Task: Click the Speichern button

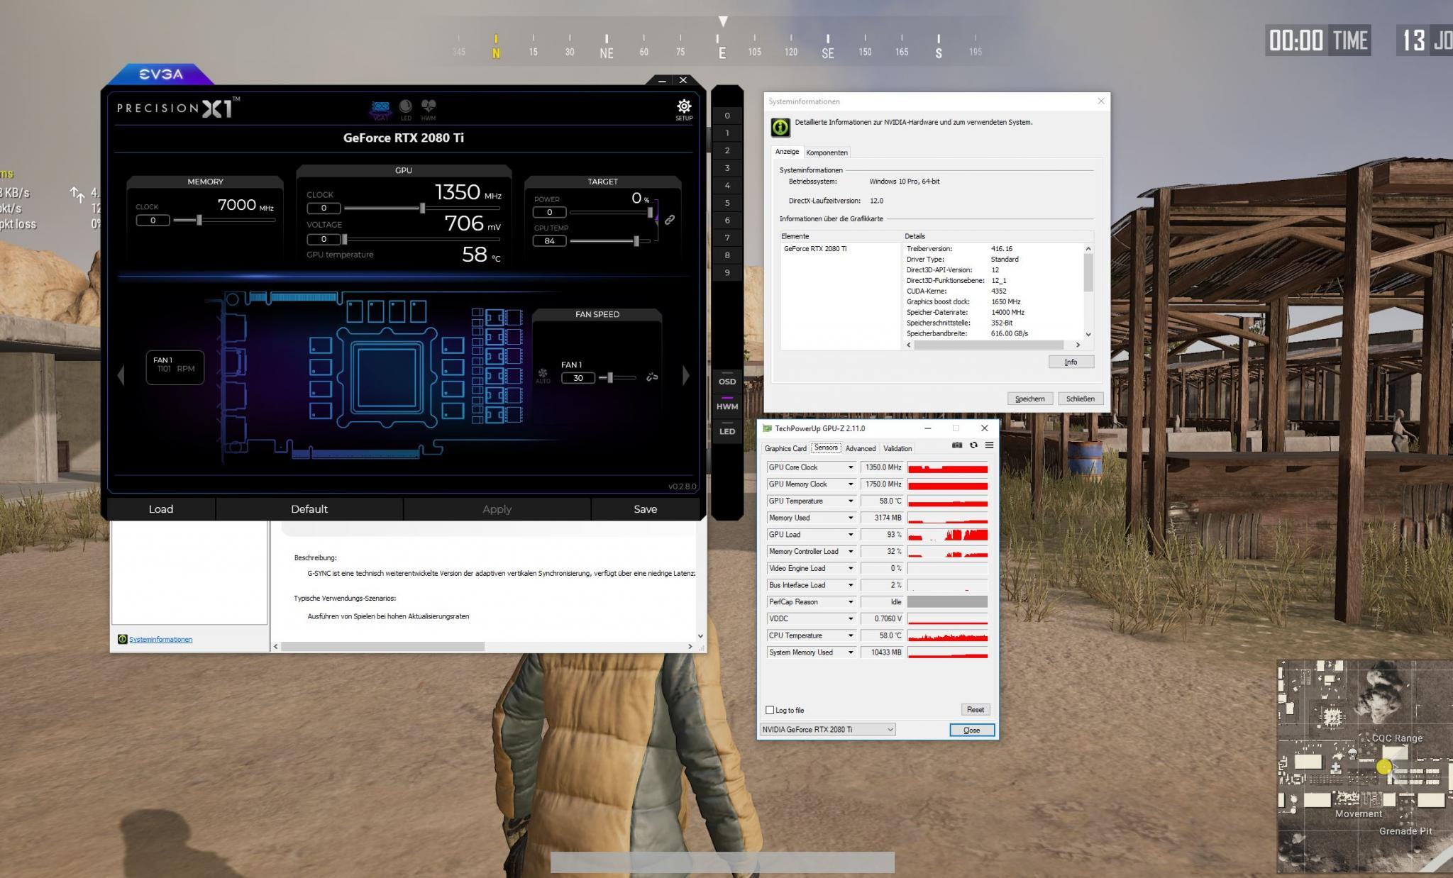Action: tap(1029, 399)
